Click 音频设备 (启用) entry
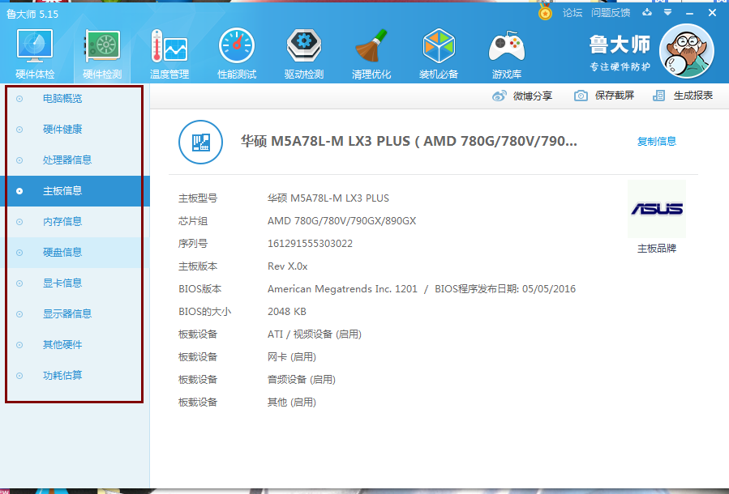This screenshot has height=494, width=729. pyautogui.click(x=302, y=380)
